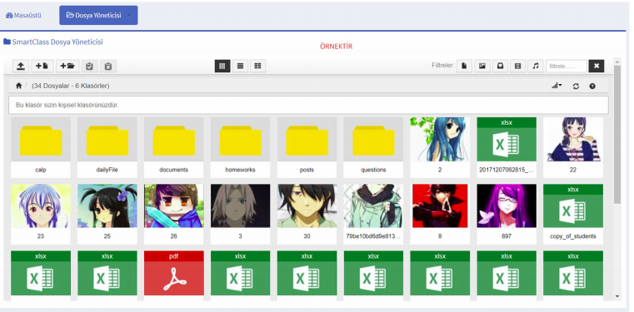Viewport: 634px width, 312px height.
Task: Switch to list view
Action: [x=240, y=67]
